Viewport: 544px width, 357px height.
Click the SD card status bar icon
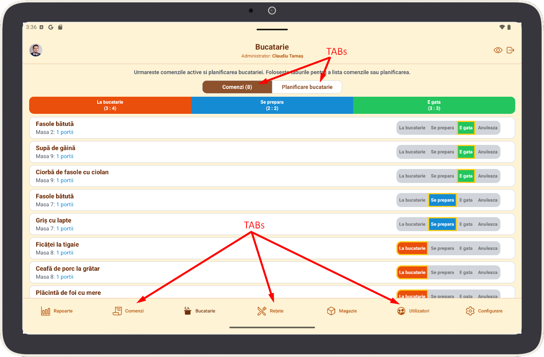tap(60, 27)
